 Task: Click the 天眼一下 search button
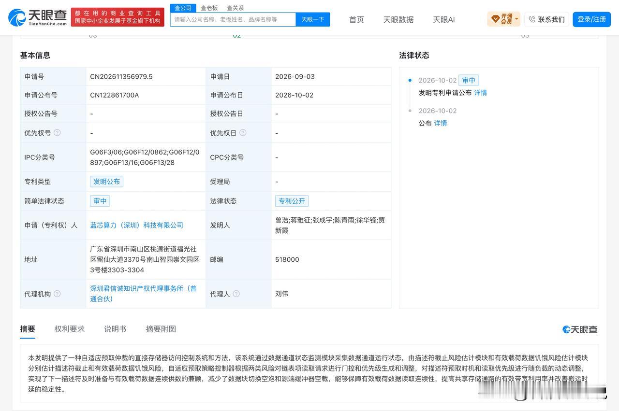pos(313,19)
